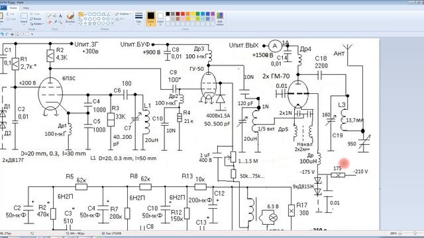Switch to the Home ribbon tab

click(x=13, y=8)
